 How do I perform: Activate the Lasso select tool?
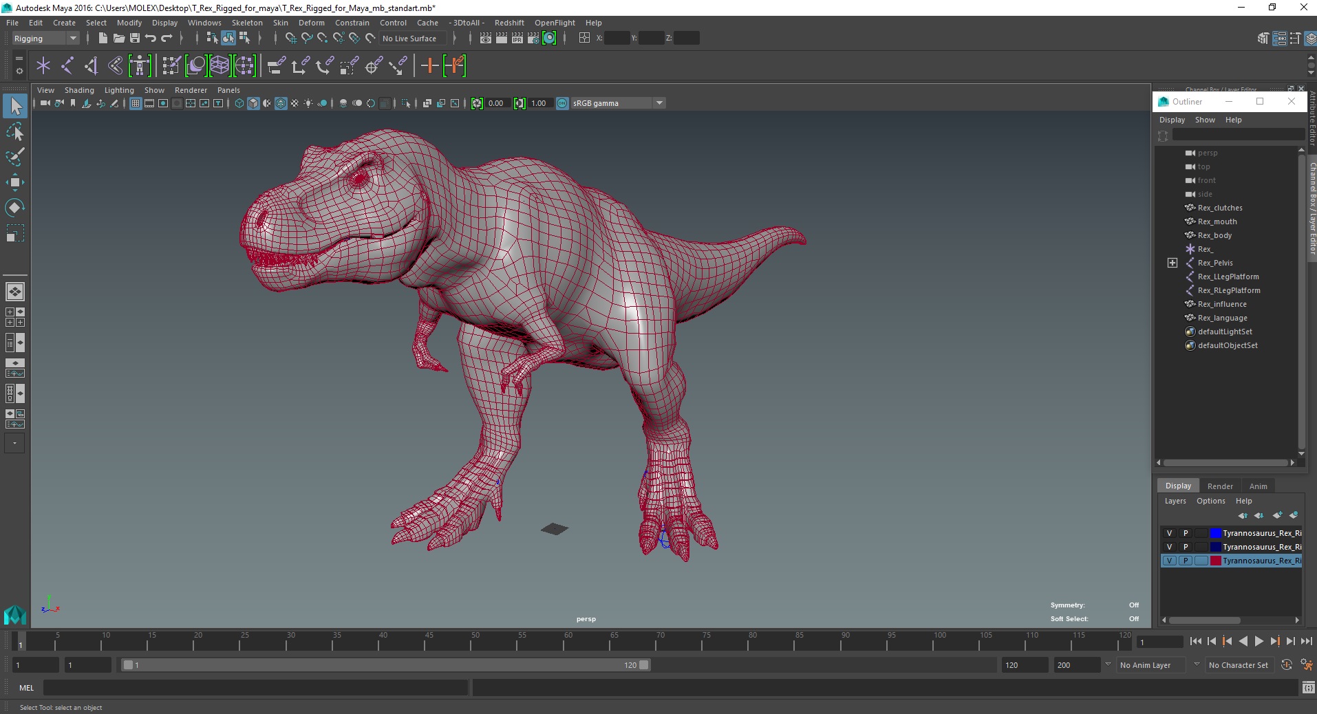(15, 131)
